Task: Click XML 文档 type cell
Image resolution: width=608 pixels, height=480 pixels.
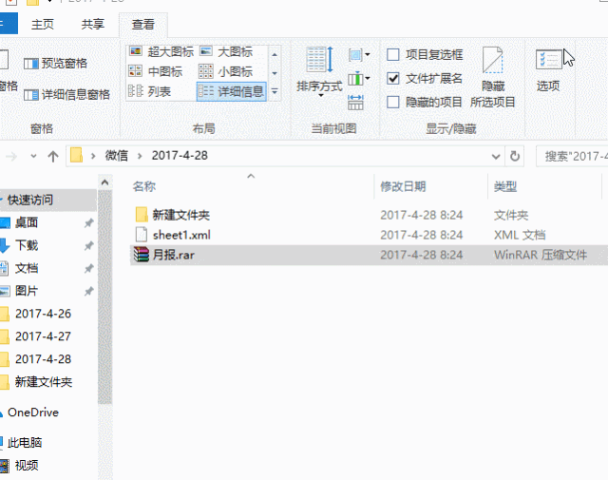Action: click(520, 235)
